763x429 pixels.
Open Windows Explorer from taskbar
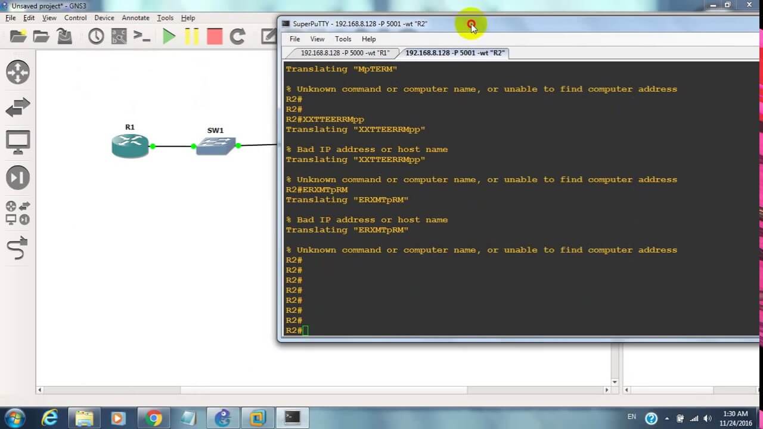(84, 418)
